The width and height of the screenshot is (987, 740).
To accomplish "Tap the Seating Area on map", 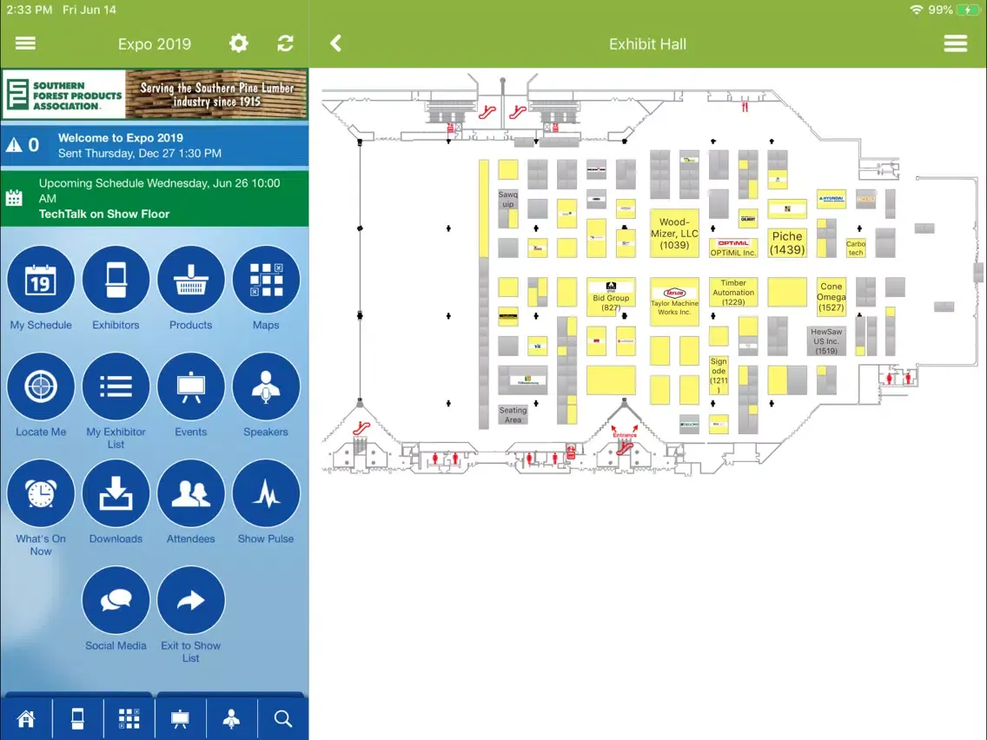I will pyautogui.click(x=513, y=414).
